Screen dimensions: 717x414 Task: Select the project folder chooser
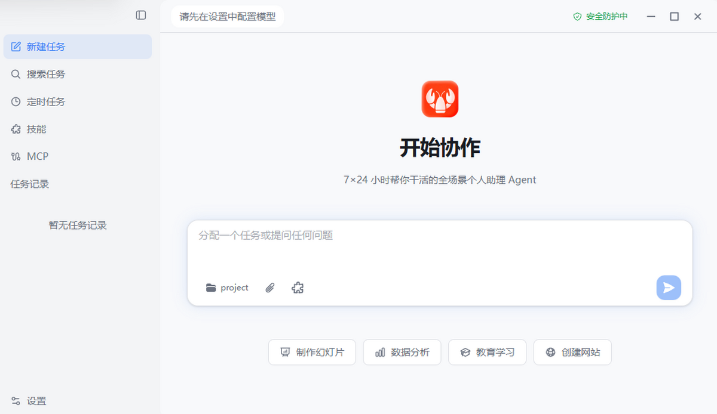[227, 288]
